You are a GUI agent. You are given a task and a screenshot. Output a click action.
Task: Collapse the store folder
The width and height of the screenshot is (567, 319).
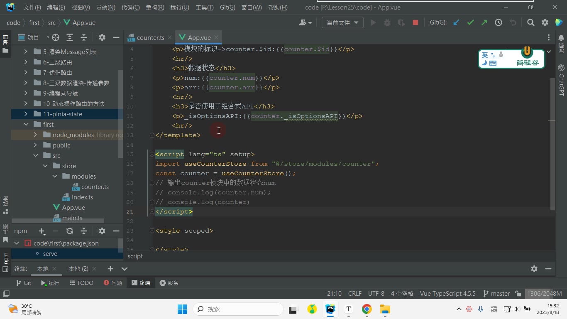pos(45,166)
